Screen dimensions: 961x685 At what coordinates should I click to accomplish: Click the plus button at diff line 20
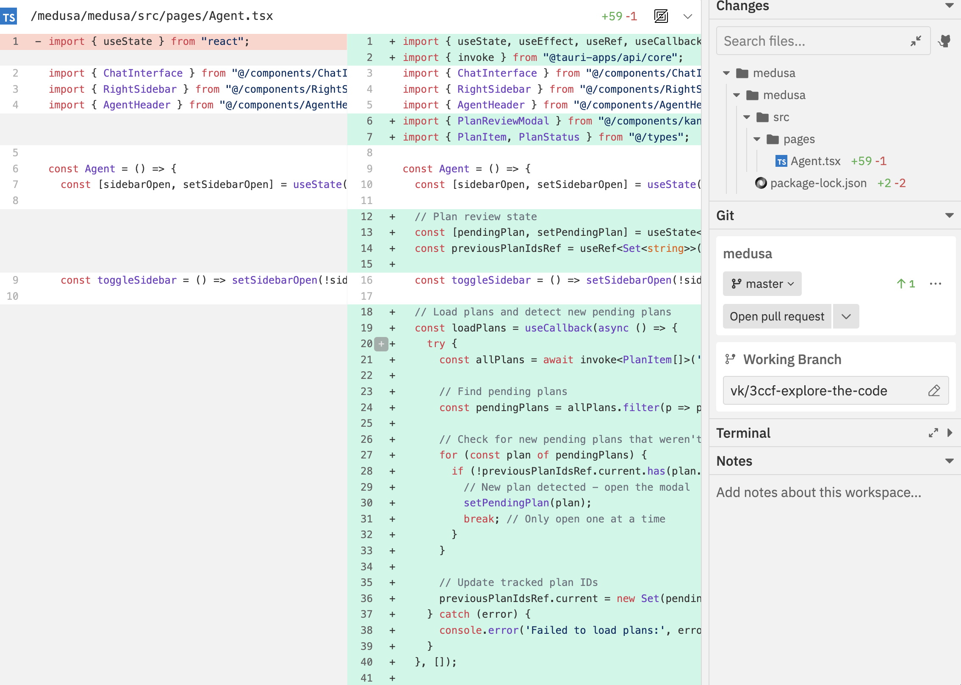[x=381, y=344]
